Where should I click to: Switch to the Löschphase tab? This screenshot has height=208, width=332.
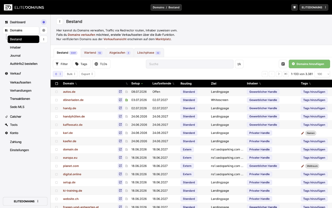(149, 53)
